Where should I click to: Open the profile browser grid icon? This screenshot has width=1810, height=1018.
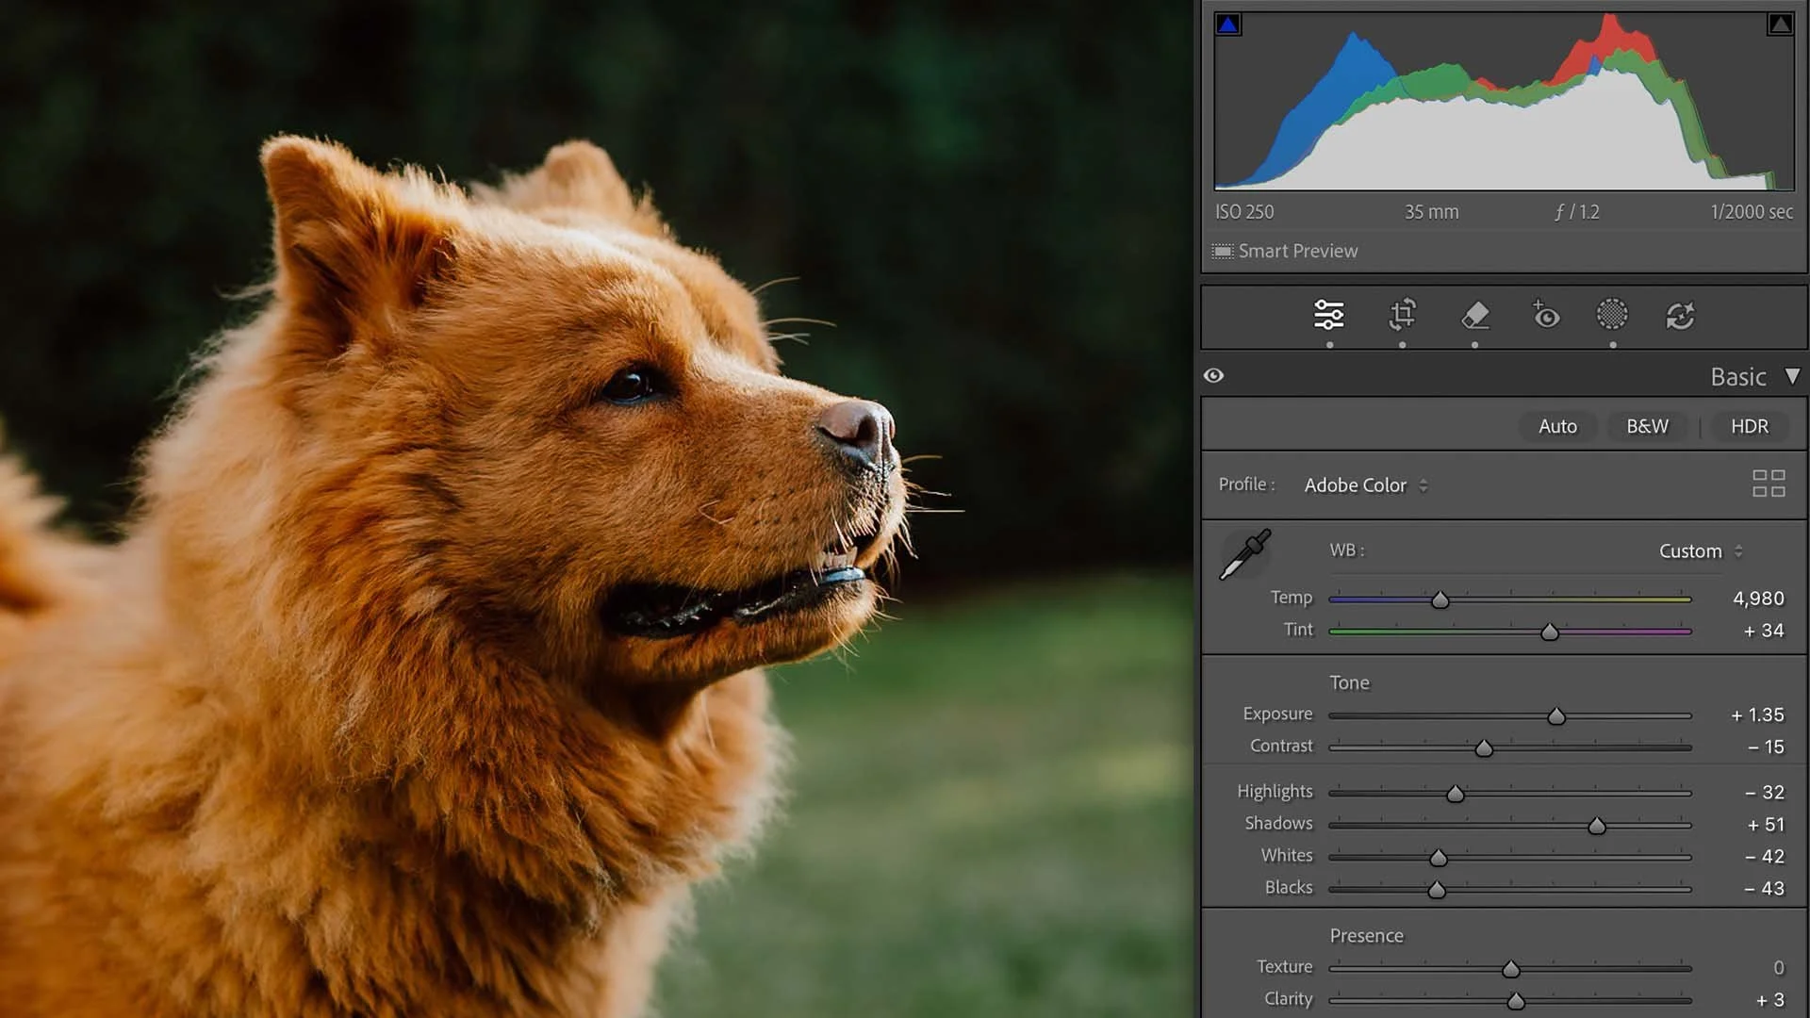(1769, 484)
